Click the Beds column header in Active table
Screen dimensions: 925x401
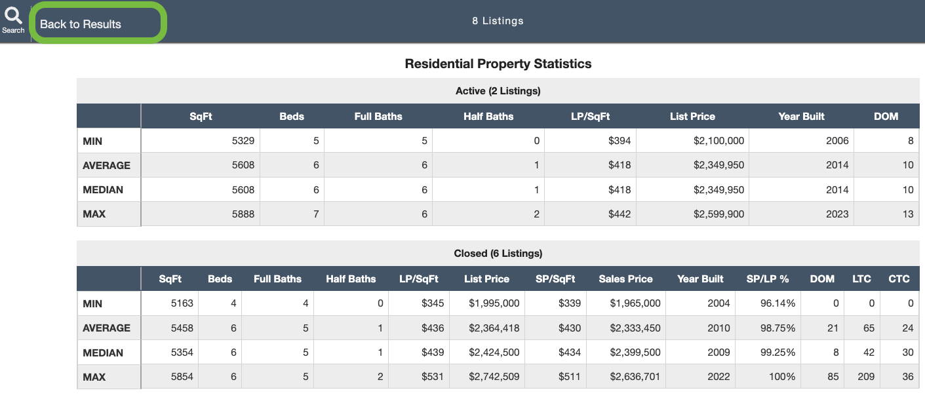(291, 116)
